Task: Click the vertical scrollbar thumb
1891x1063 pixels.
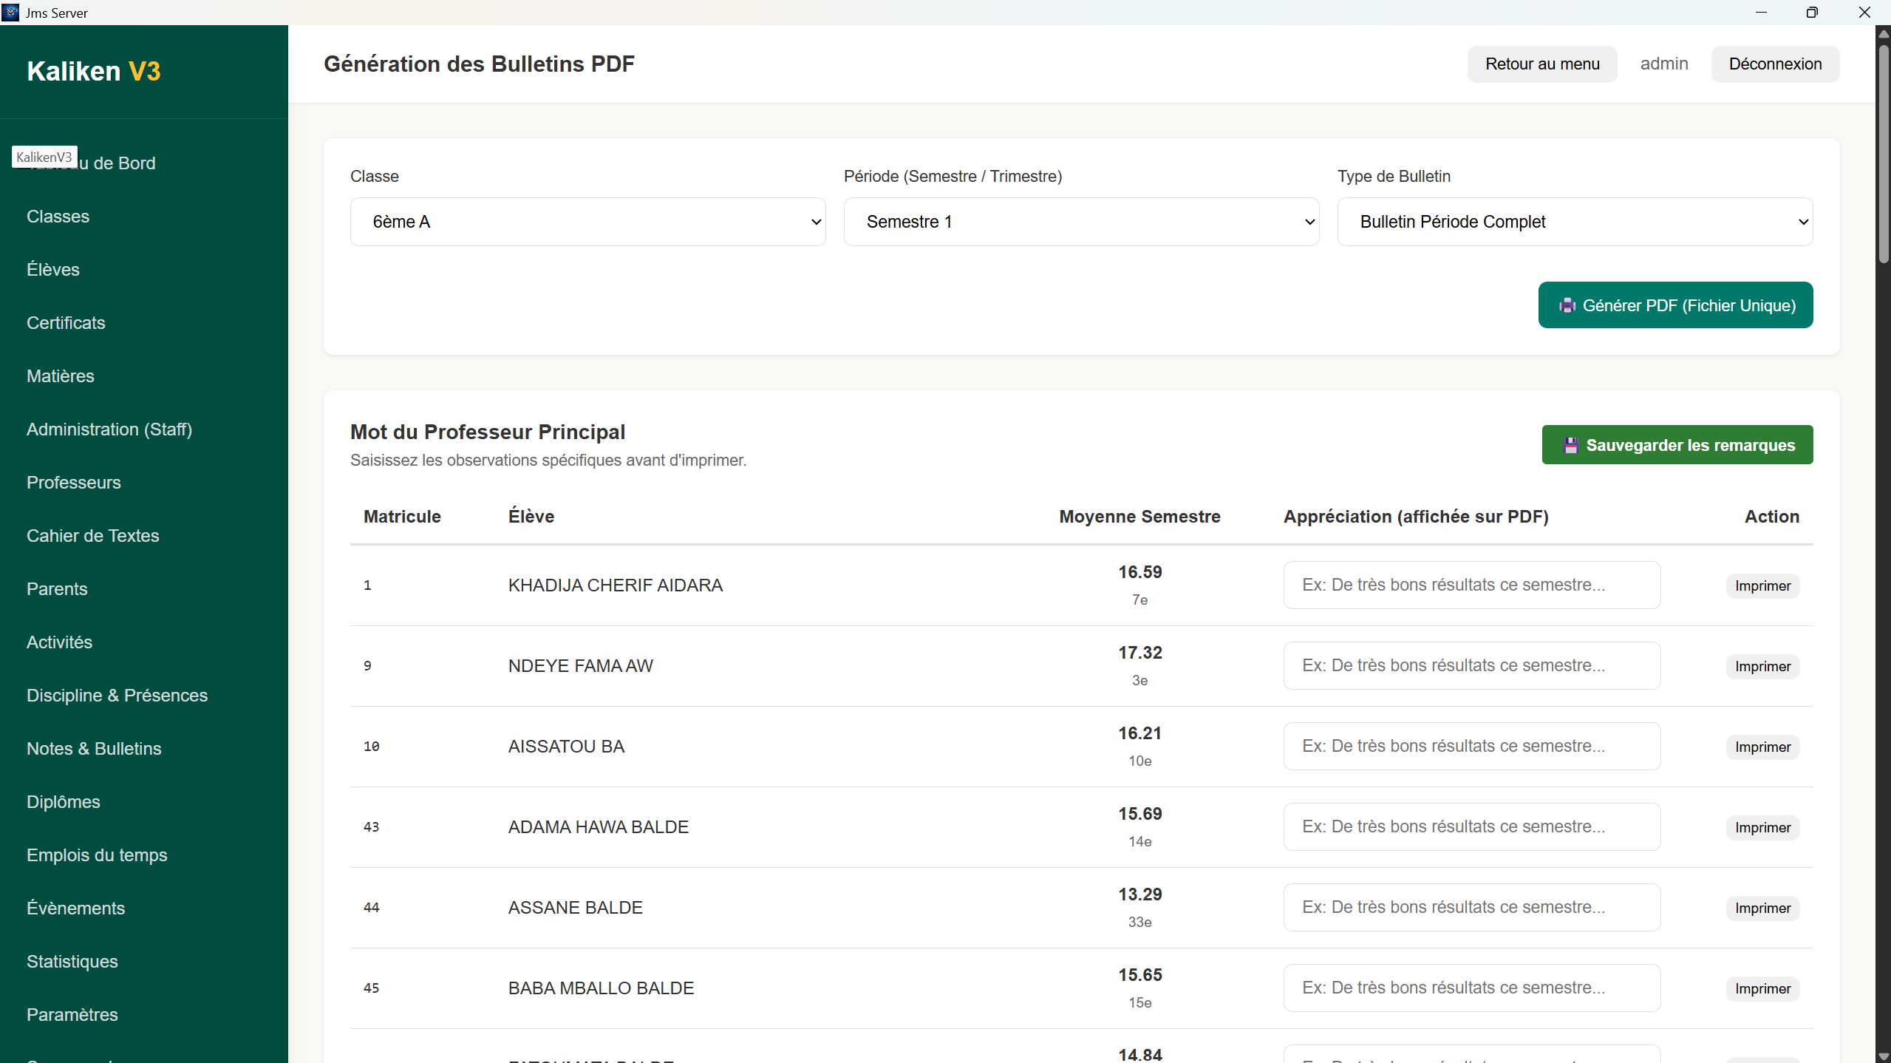Action: click(1884, 155)
